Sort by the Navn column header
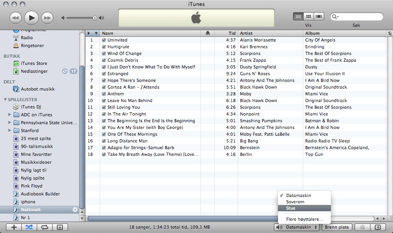This screenshot has height=233, width=393. (x=150, y=33)
